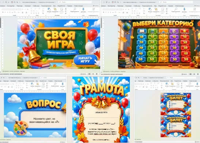This screenshot has width=200, height=143.
Task: Select orange 20 tile on Выбери категорию slide
Action: pyautogui.click(x=163, y=42)
